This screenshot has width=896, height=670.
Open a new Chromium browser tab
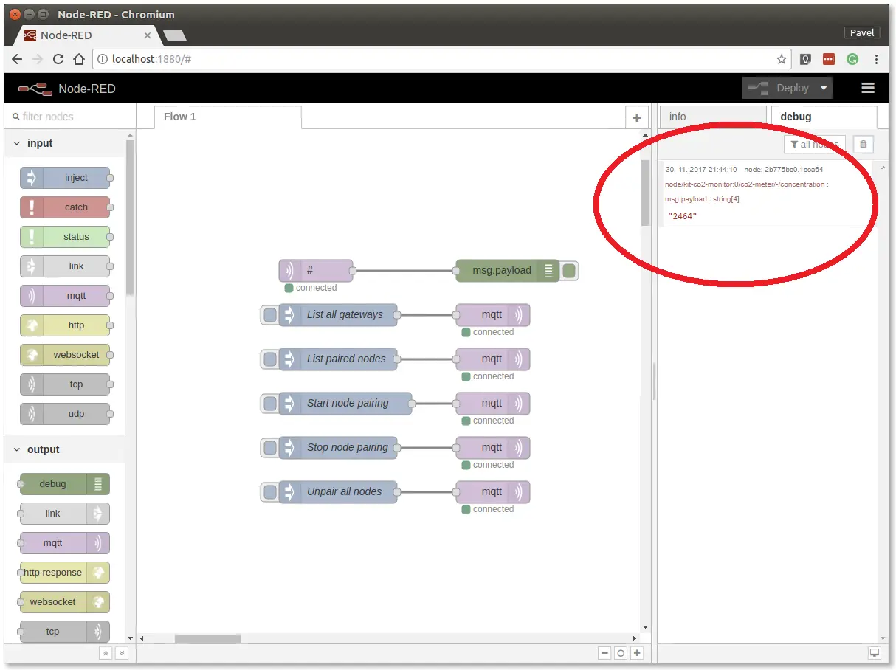click(174, 35)
